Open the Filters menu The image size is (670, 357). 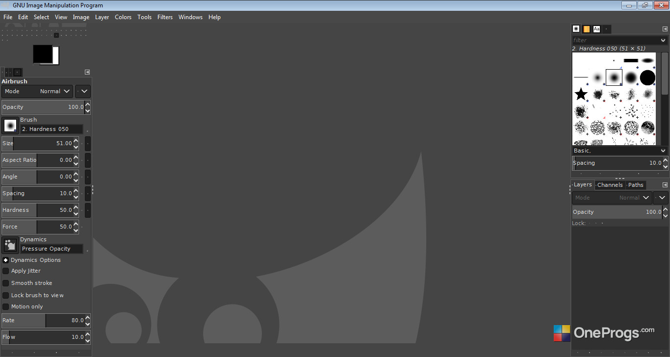pyautogui.click(x=165, y=17)
